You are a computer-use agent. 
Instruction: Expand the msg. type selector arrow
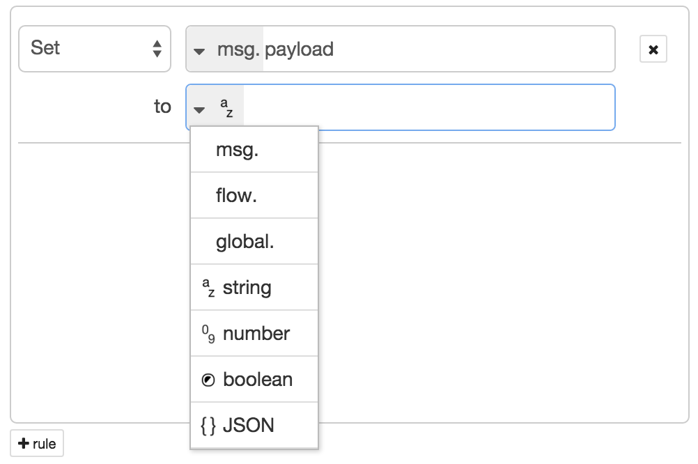click(199, 52)
